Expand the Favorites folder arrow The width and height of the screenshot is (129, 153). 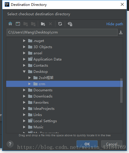24,102
